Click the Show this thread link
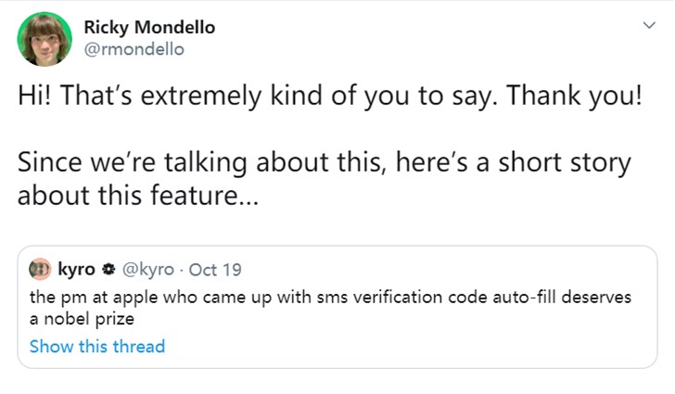675x394 pixels. tap(97, 347)
